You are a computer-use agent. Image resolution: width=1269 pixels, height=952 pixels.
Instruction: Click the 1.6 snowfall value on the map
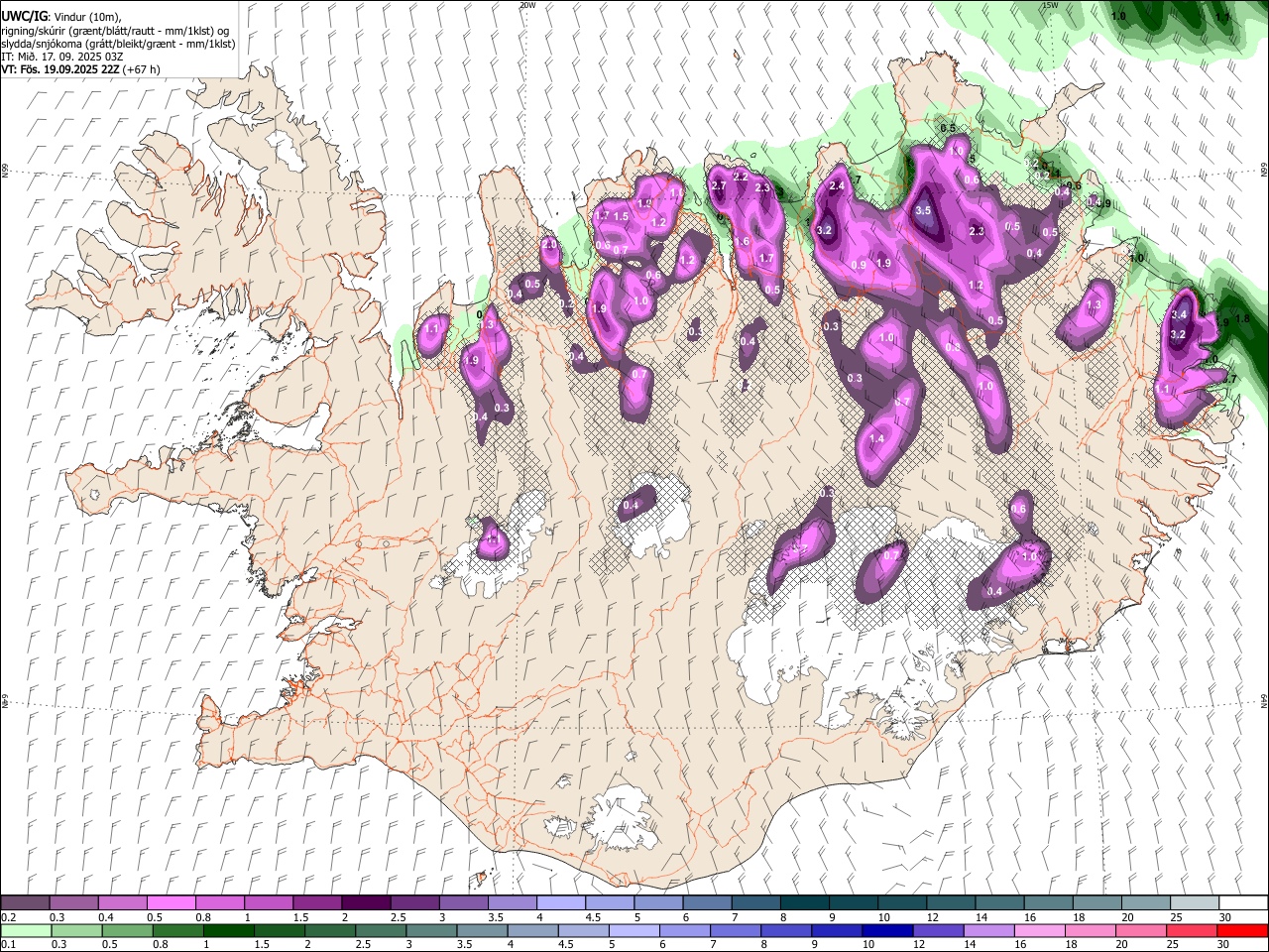pos(740,242)
